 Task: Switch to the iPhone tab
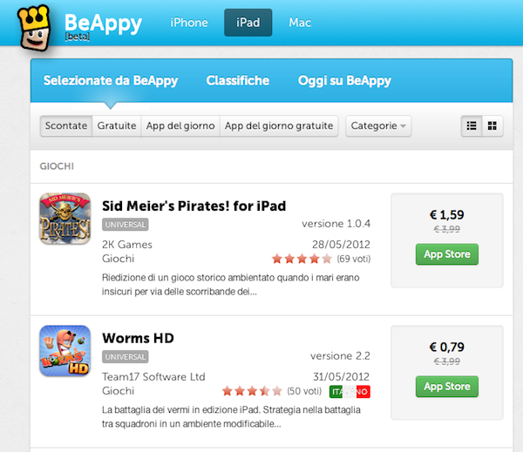coord(189,23)
